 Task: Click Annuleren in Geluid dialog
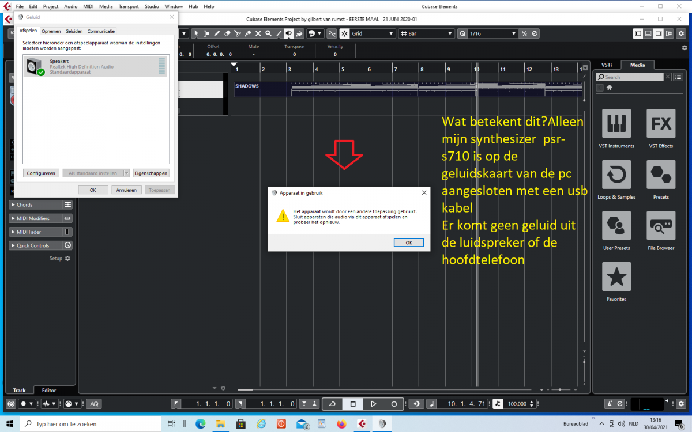pyautogui.click(x=126, y=190)
